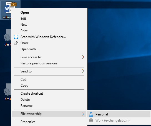Image resolution: width=151 pixels, height=126 pixels.
Task: Click the Windows Defender shield icon
Action: 16,37
